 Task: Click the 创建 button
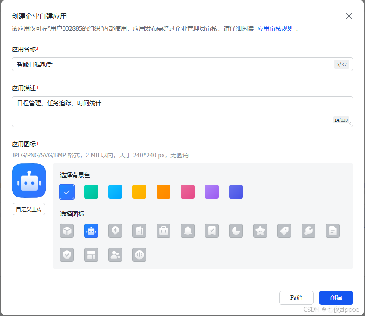coord(336,298)
